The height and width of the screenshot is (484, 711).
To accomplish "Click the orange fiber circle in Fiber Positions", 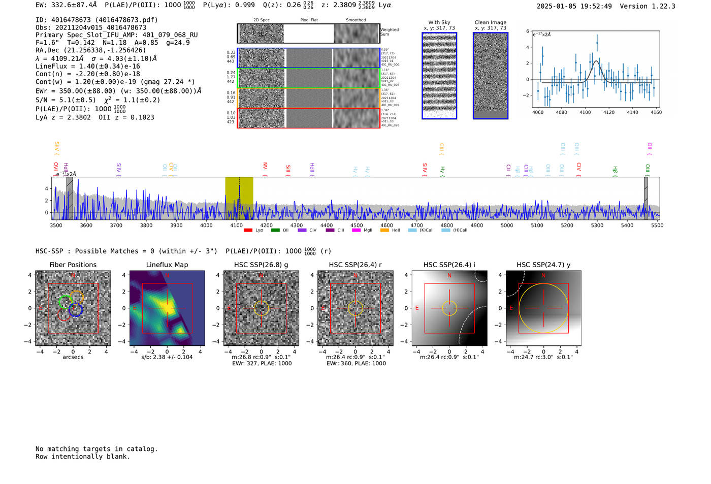I will click(x=77, y=298).
